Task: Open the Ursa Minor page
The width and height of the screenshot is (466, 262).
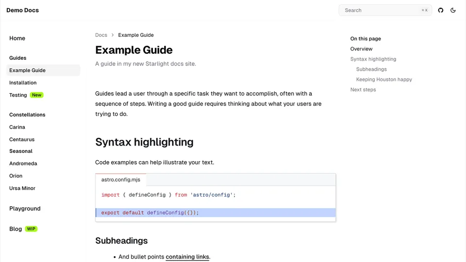Action: pos(22,188)
